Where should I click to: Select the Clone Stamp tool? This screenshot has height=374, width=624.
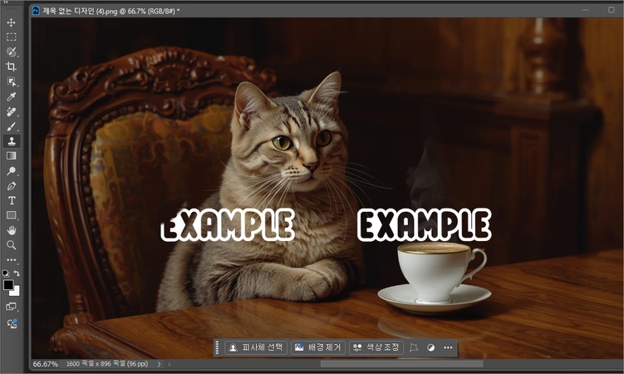click(x=12, y=141)
